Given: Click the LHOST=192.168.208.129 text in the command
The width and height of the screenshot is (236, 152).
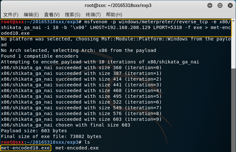Looking at the screenshot, I should (120, 27).
